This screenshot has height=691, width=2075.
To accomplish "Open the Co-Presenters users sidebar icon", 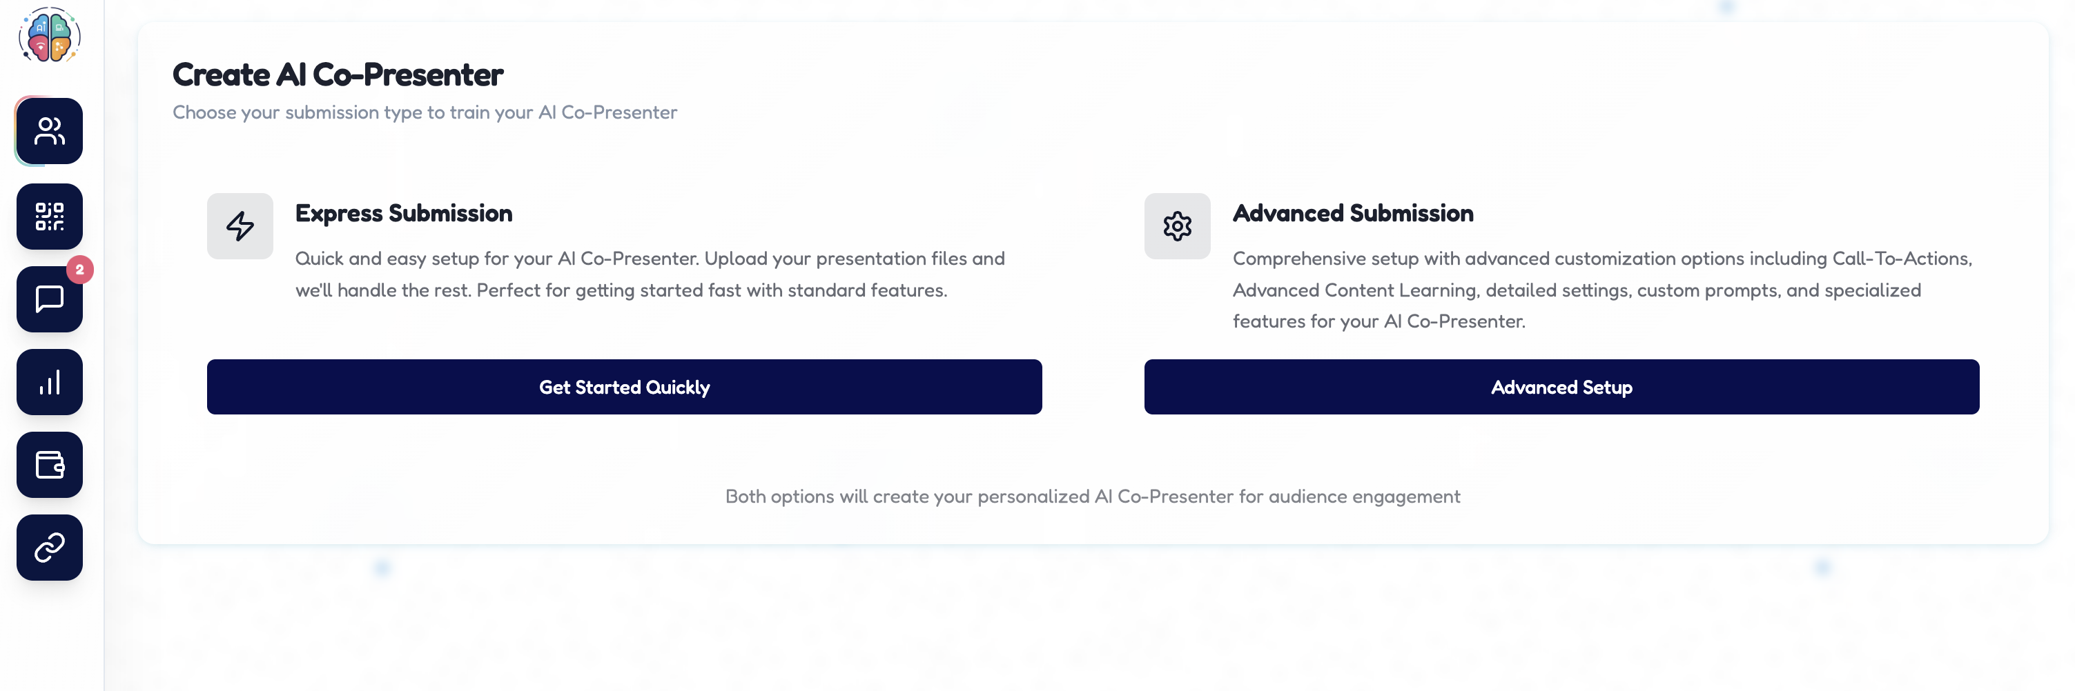I will (x=49, y=131).
